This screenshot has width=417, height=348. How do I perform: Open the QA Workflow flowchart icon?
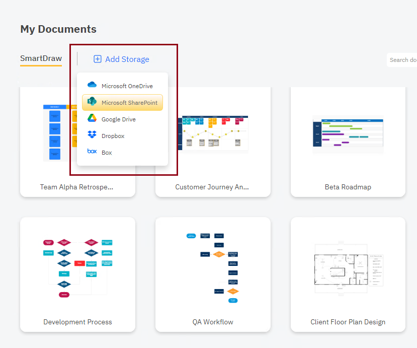212,267
